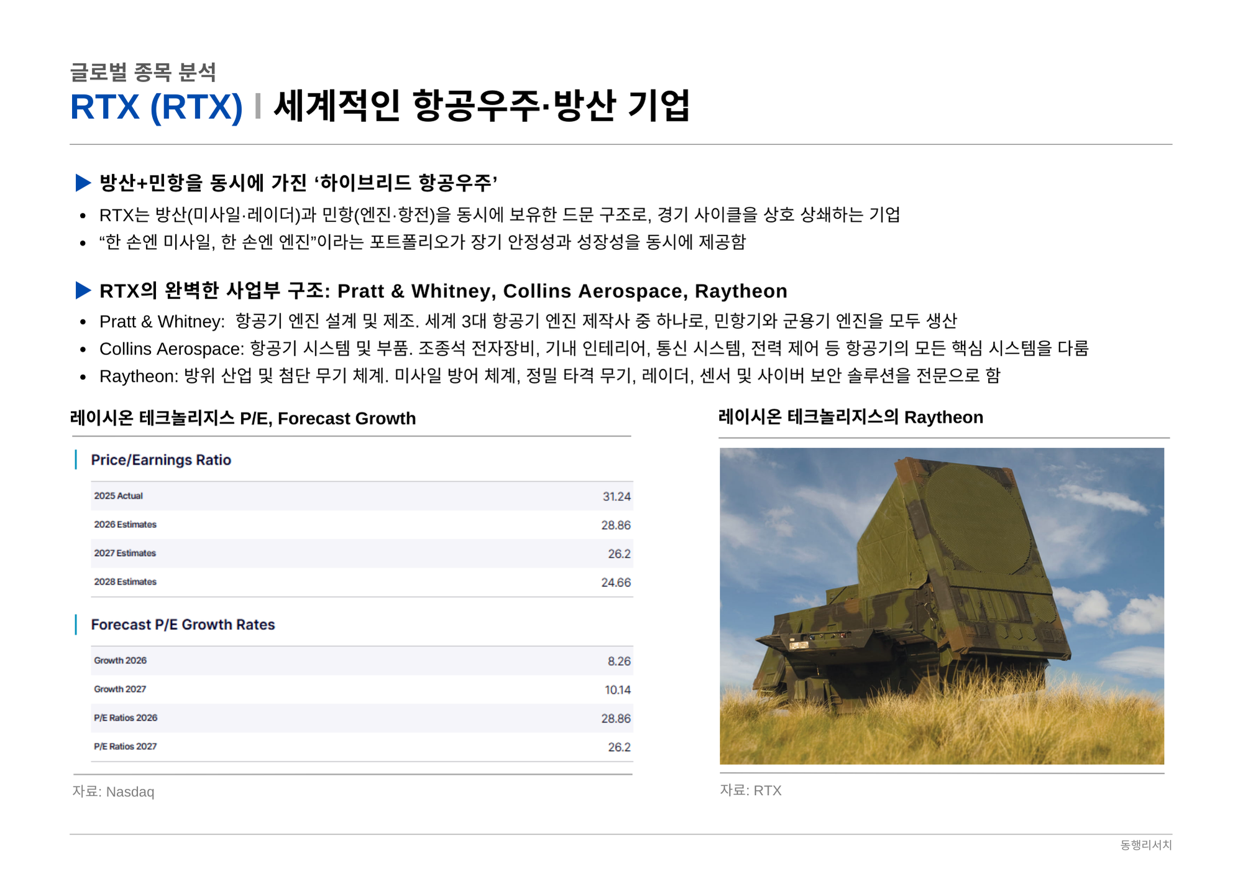Select the 2026 Estimates table row
The width and height of the screenshot is (1243, 894).
click(362, 525)
